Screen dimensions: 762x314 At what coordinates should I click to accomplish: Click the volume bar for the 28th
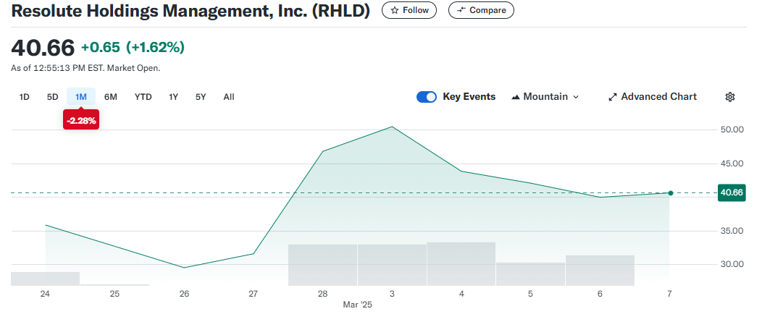tap(322, 265)
